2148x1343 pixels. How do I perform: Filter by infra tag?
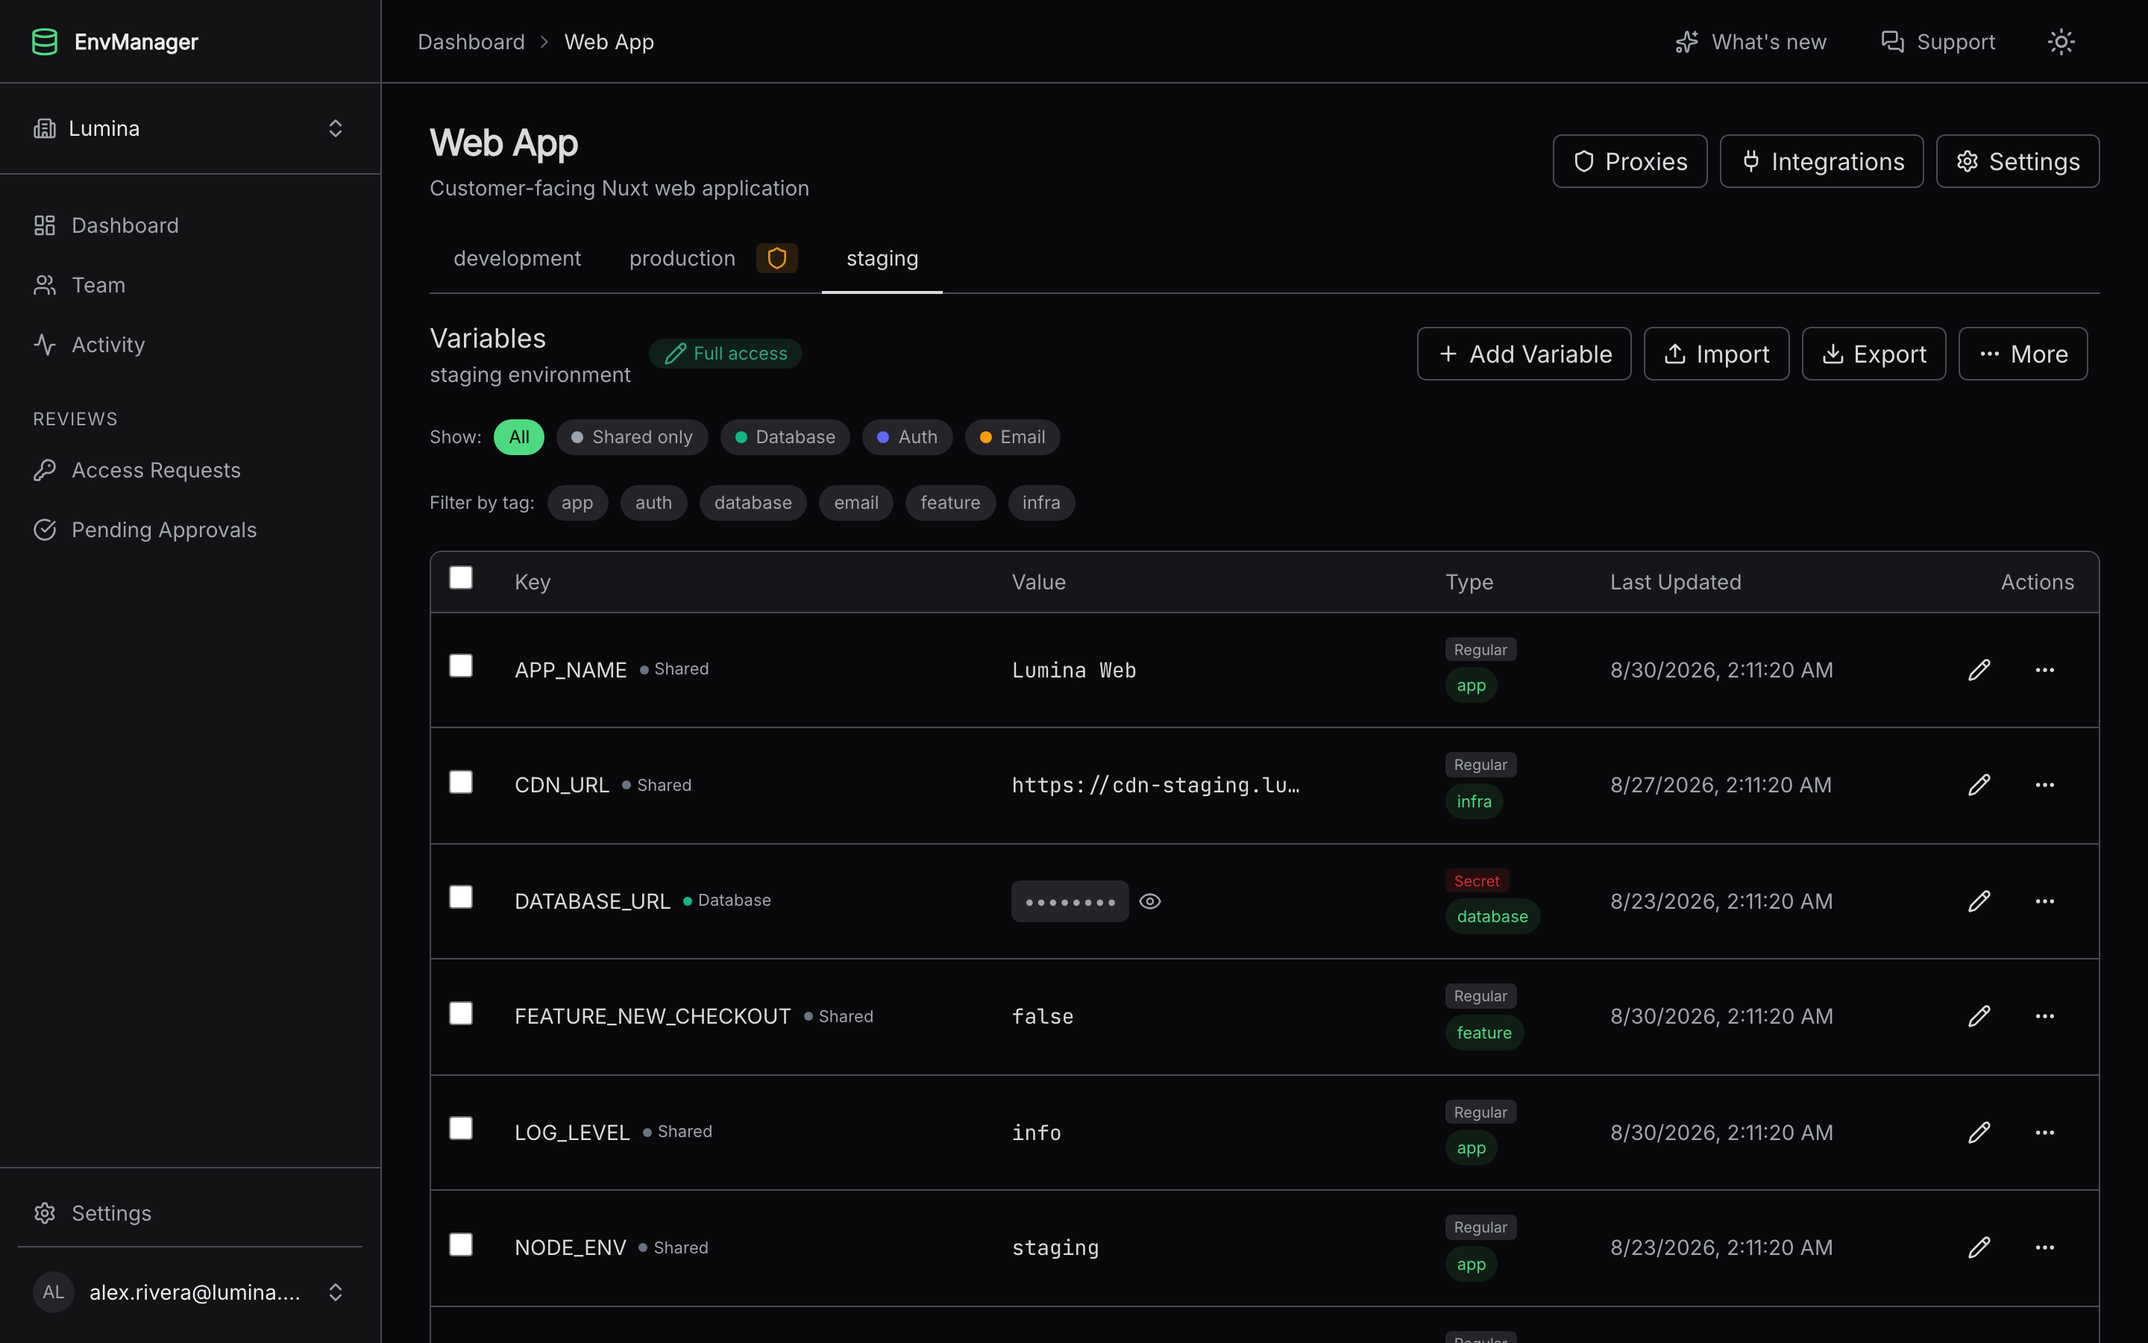pyautogui.click(x=1040, y=503)
